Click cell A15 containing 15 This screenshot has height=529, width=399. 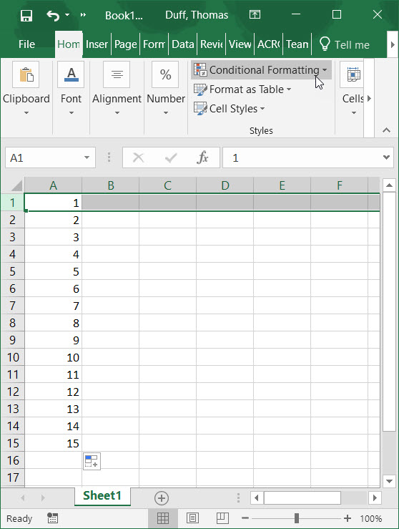point(53,443)
